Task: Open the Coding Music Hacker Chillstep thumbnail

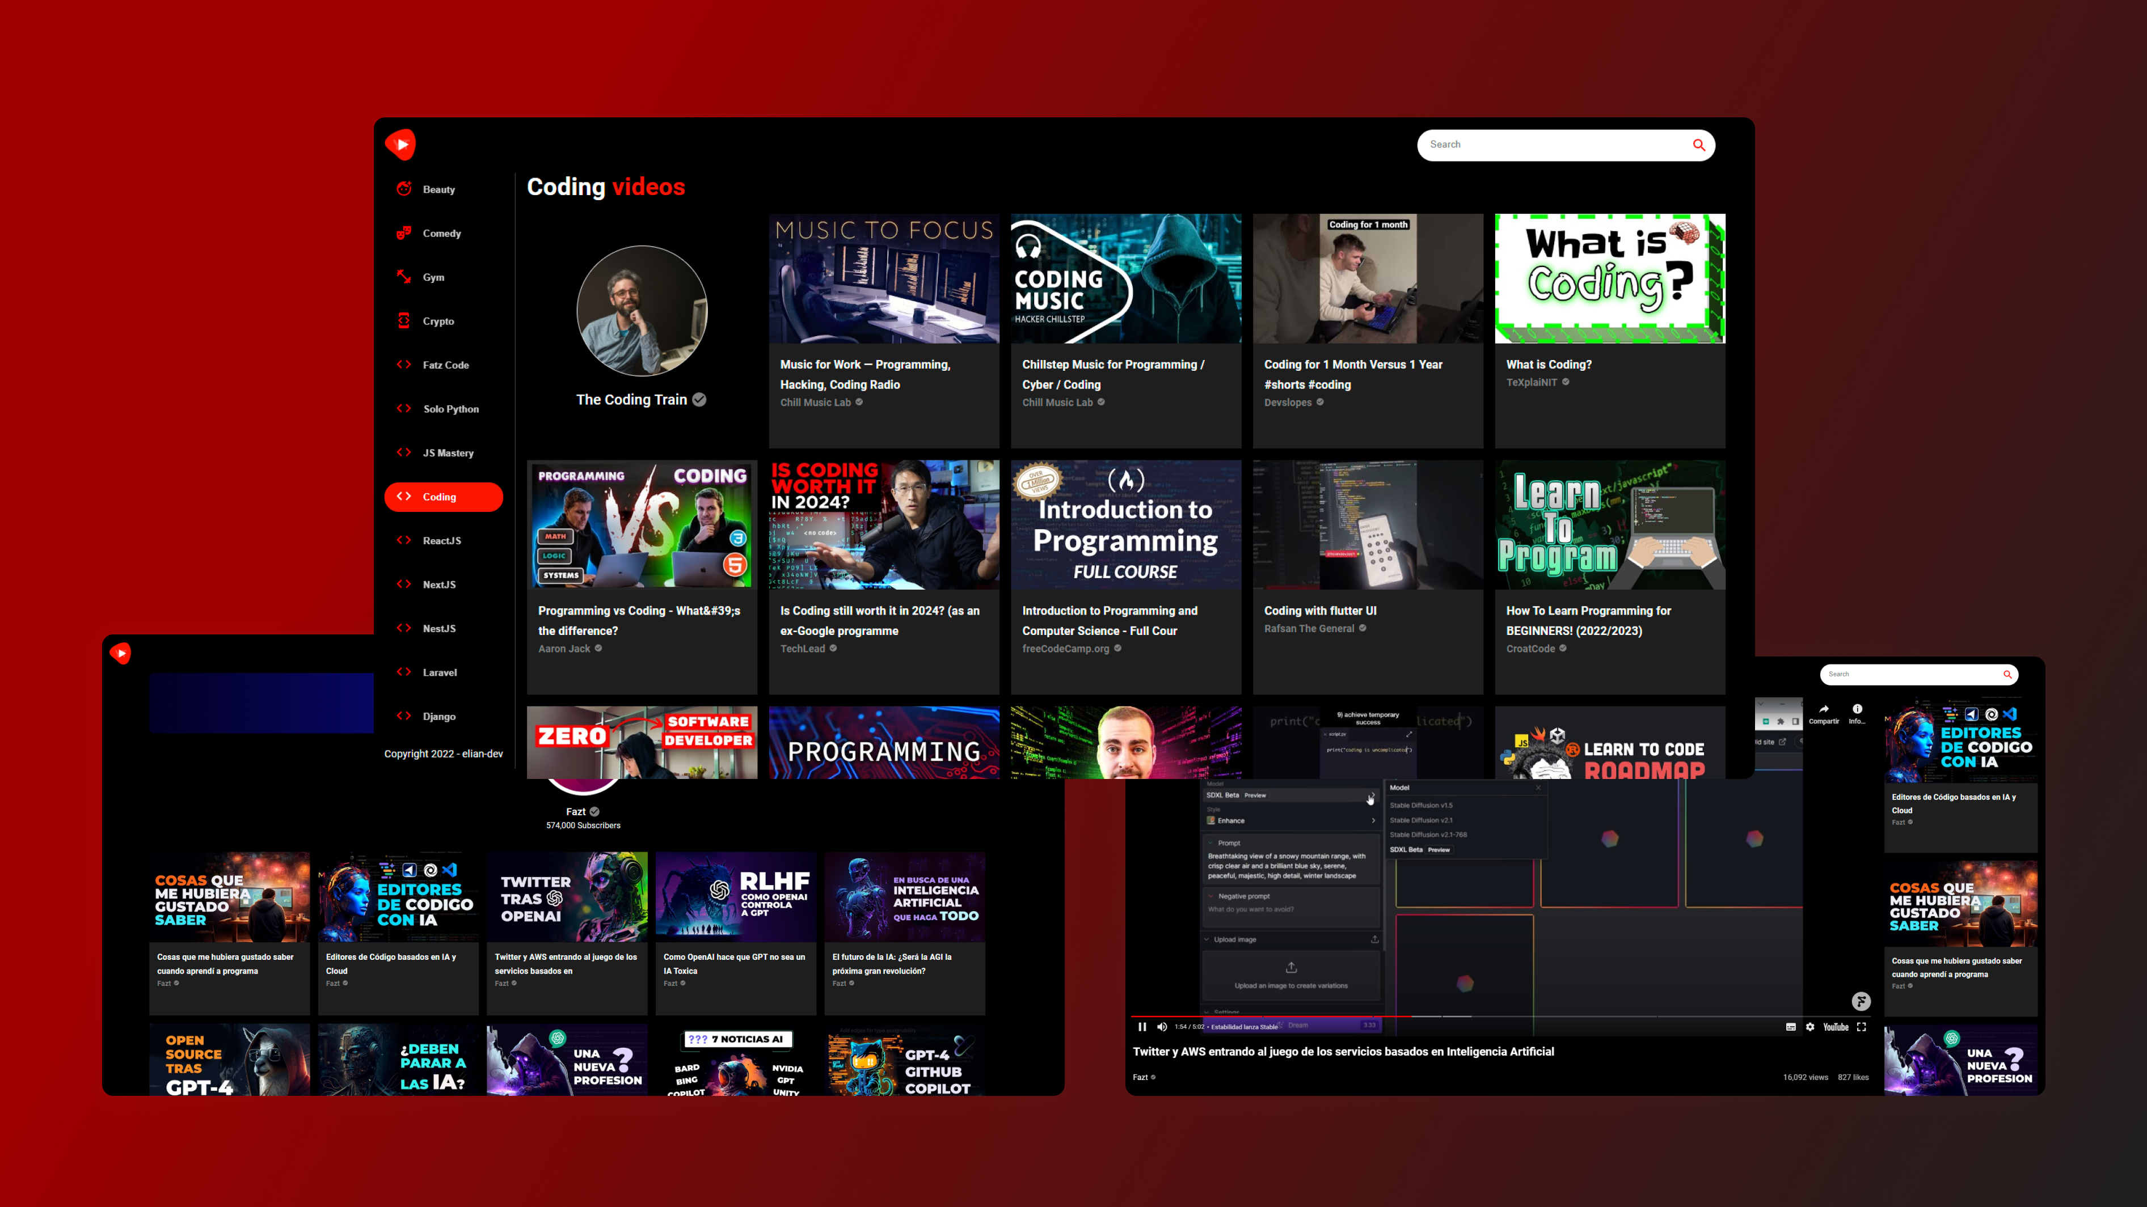Action: click(1126, 278)
